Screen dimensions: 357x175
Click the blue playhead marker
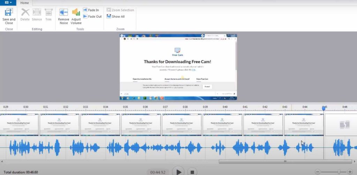(324, 108)
